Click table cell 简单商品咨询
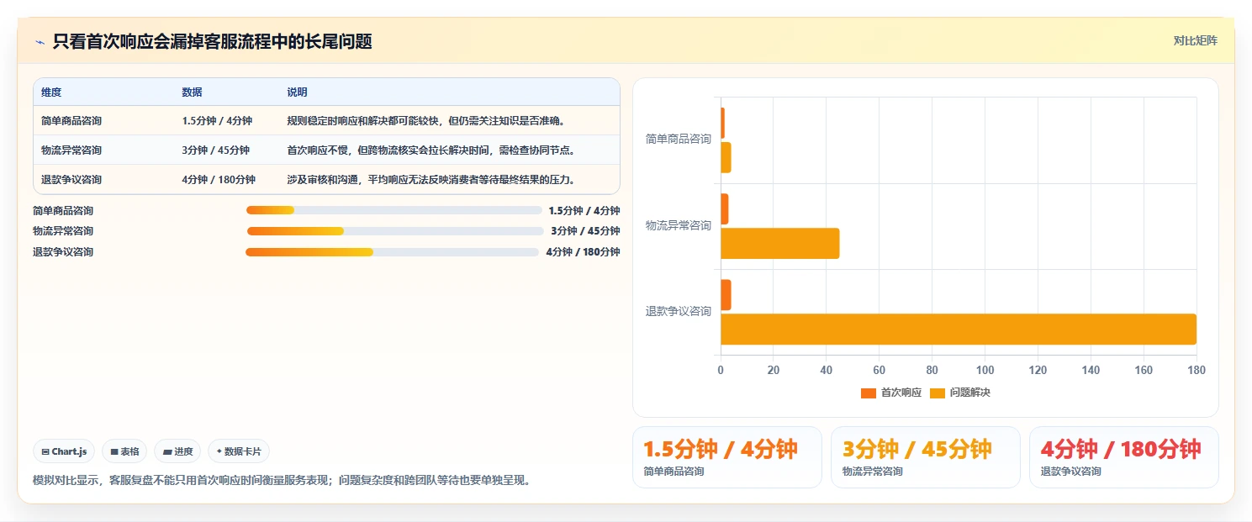Screen dimensions: 1252x522 click(71, 121)
